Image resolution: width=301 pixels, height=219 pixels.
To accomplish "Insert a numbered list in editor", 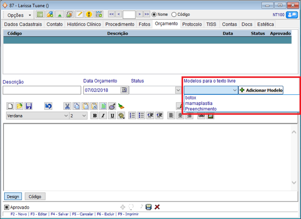I will point(132,116).
